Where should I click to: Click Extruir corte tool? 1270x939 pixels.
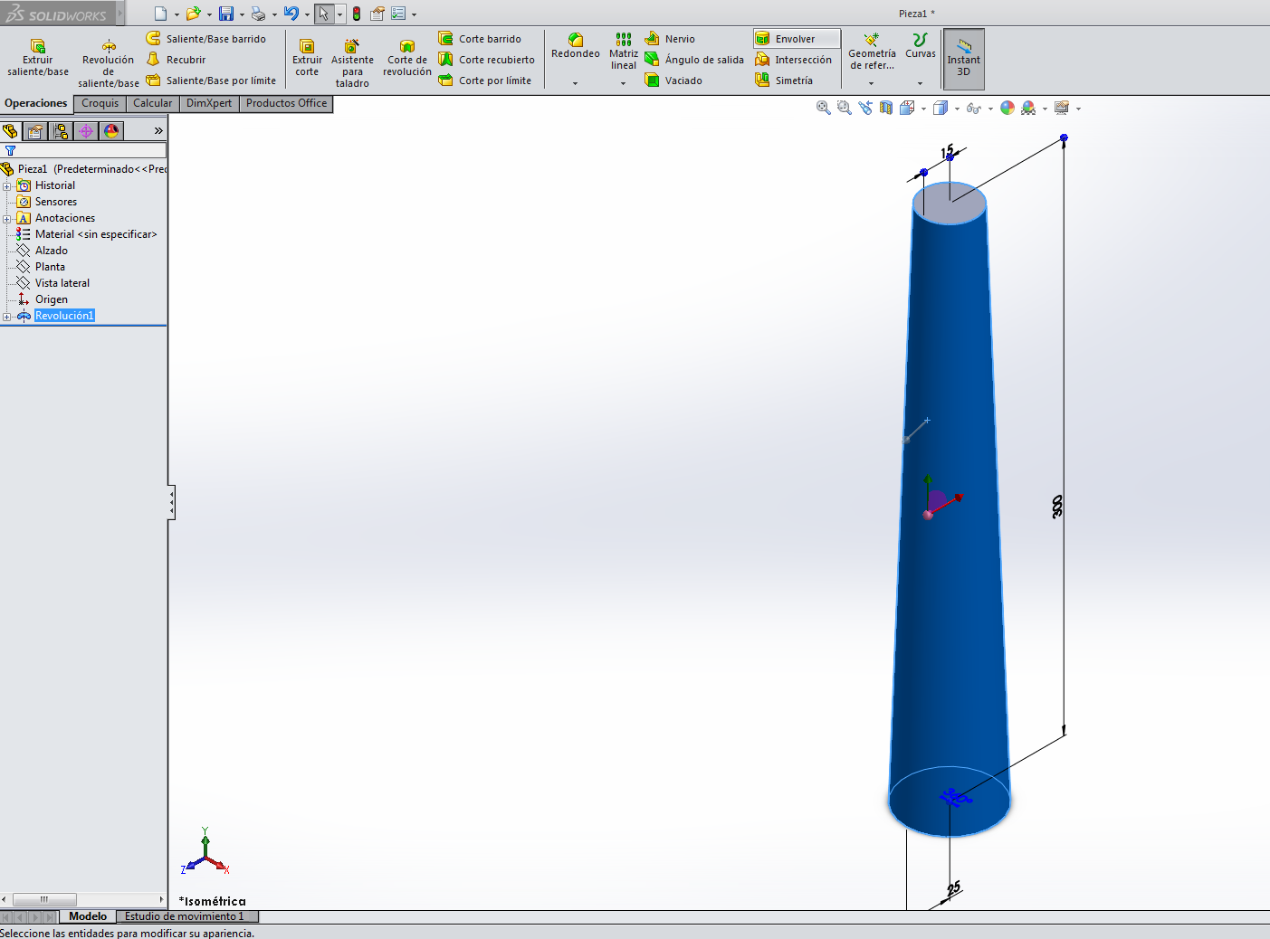click(307, 58)
